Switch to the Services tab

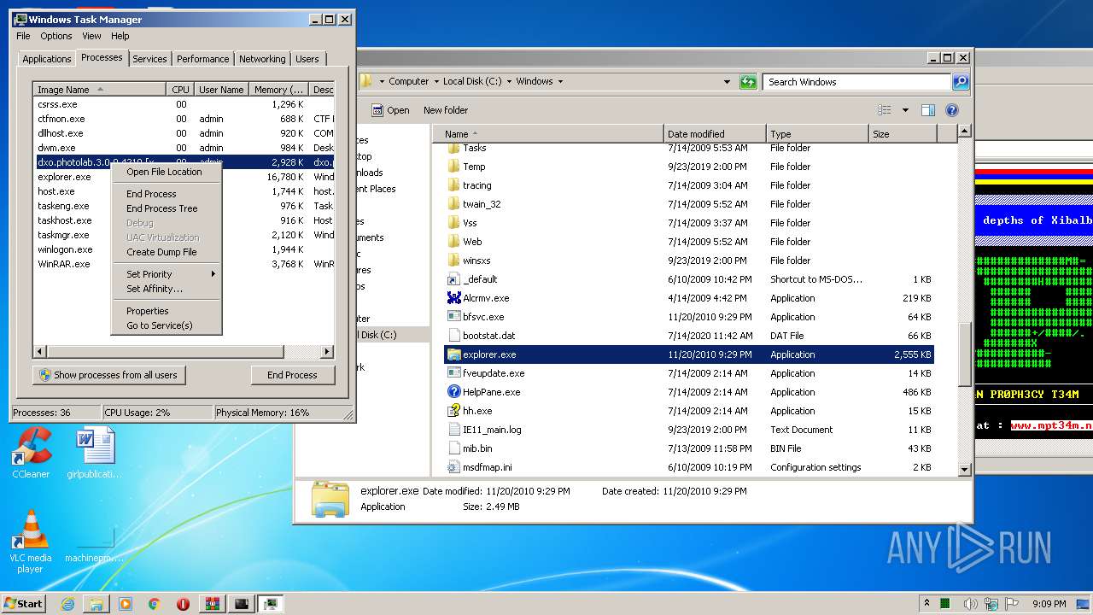pyautogui.click(x=149, y=59)
